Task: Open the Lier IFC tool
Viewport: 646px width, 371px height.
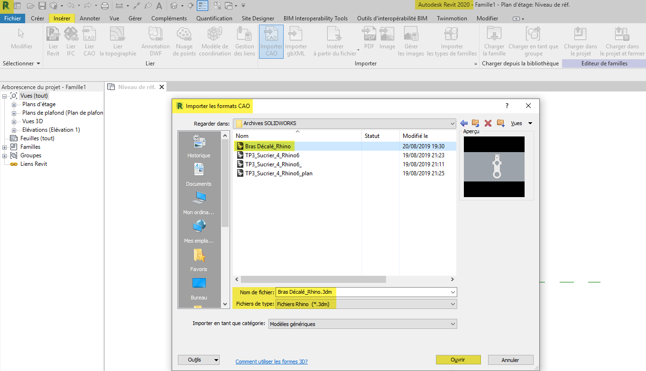Action: [x=70, y=41]
